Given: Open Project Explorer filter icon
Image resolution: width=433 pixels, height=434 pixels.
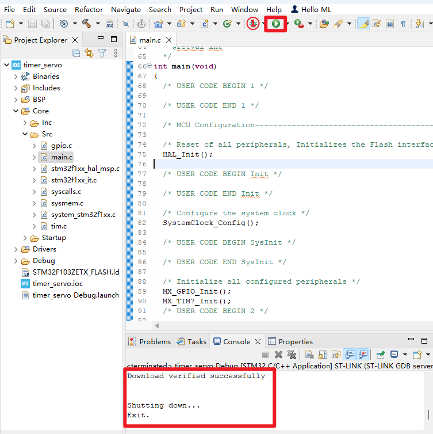Looking at the screenshot, I should (102, 53).
